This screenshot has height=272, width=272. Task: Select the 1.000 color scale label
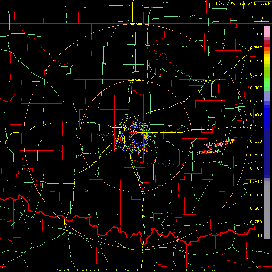tap(256, 34)
